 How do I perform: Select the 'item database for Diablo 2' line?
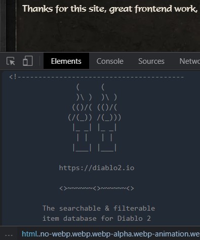(97, 218)
